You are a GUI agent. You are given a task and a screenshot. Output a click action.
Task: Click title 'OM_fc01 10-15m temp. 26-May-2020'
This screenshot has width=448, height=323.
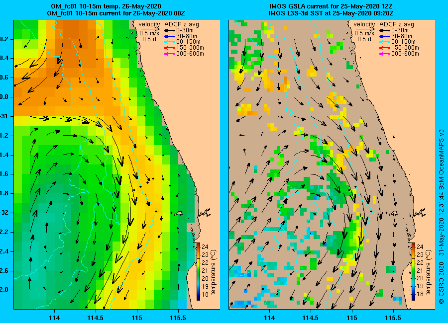(106, 6)
